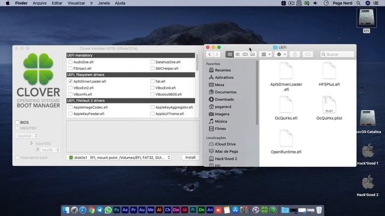
Task: Open Telegram from the Dock
Action: [x=100, y=210]
